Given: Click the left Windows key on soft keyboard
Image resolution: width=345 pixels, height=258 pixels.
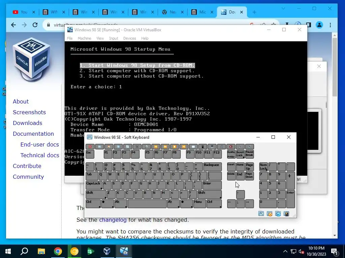Looking at the screenshot, I should (x=107, y=204).
